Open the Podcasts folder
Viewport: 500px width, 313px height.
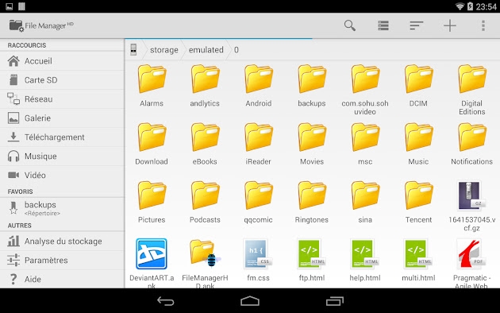[205, 202]
